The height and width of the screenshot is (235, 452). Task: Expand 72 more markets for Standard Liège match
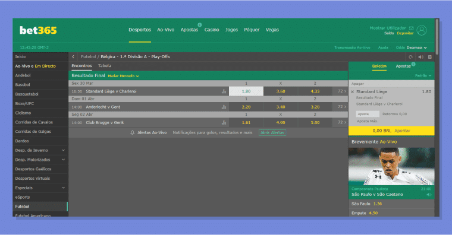(x=342, y=91)
